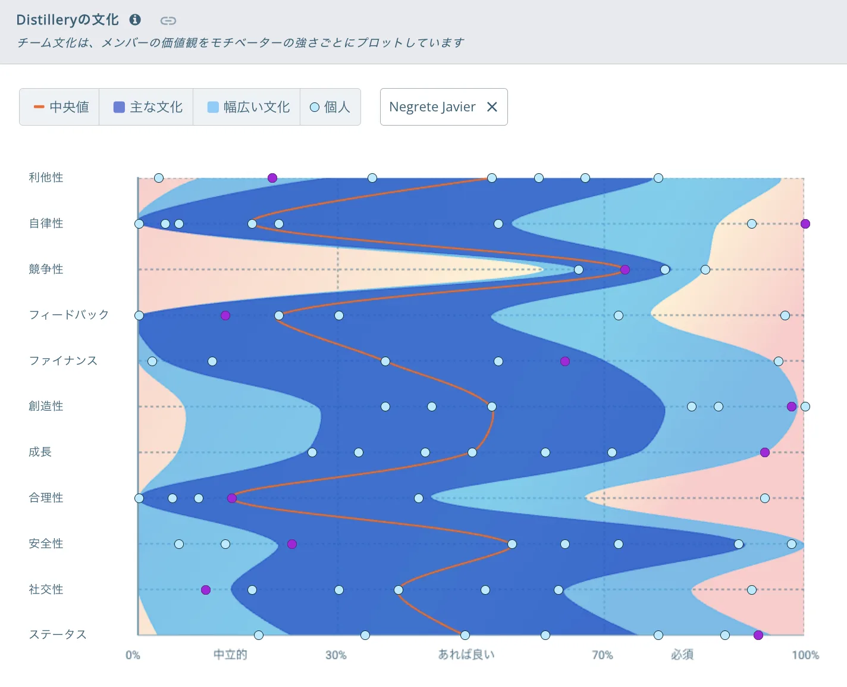Toggle the 個人 individuals legend

(330, 107)
